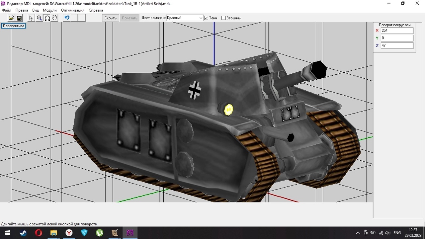The height and width of the screenshot is (239, 425).
Task: Open the Вид menu
Action: tap(36, 10)
